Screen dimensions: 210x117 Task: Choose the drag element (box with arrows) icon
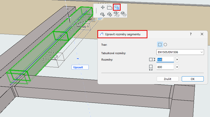pyautogui.click(x=103, y=14)
